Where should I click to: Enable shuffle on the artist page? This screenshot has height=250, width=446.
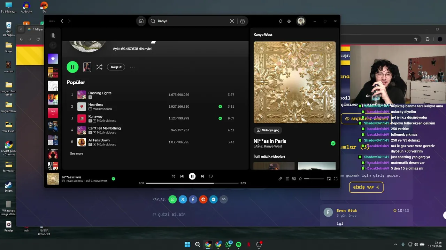[x=99, y=67]
